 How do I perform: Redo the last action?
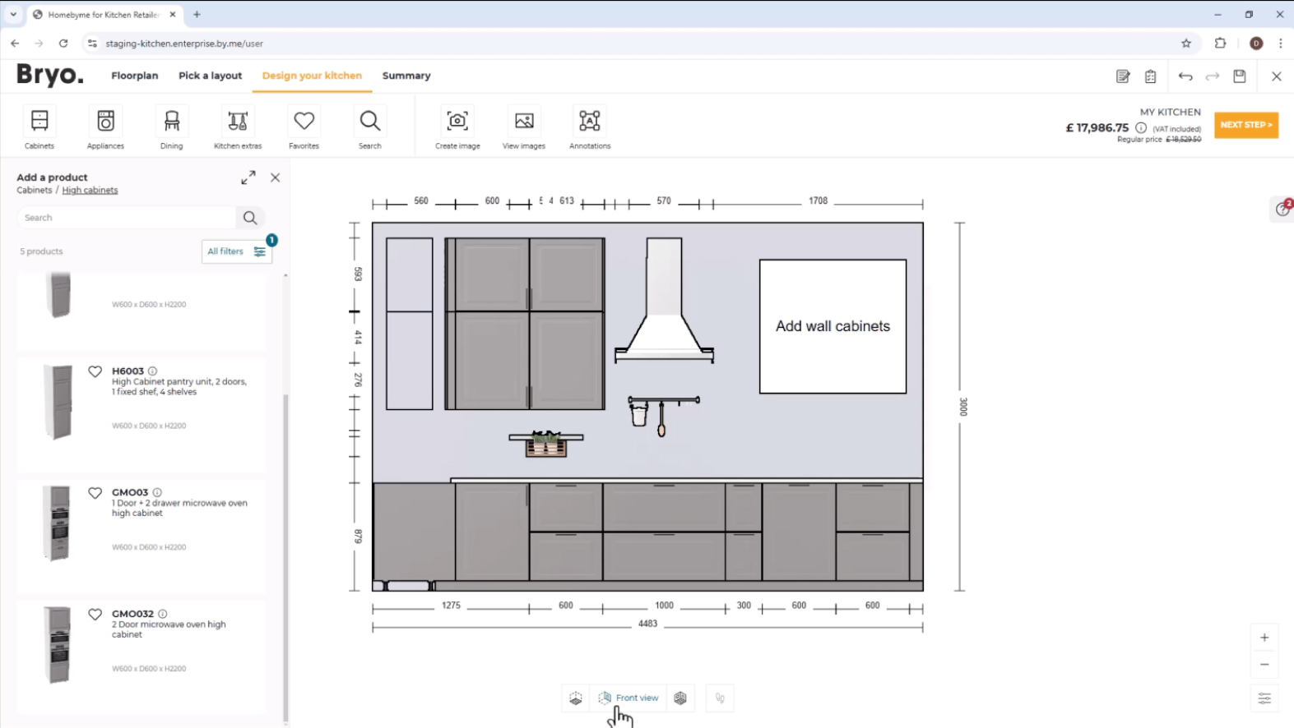pyautogui.click(x=1213, y=76)
